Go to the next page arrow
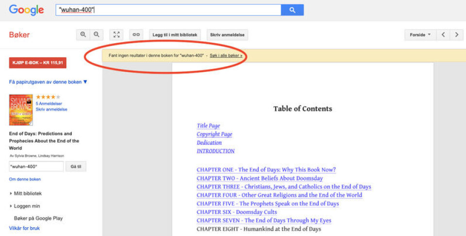Image resolution: width=466 pixels, height=236 pixels. 456,34
